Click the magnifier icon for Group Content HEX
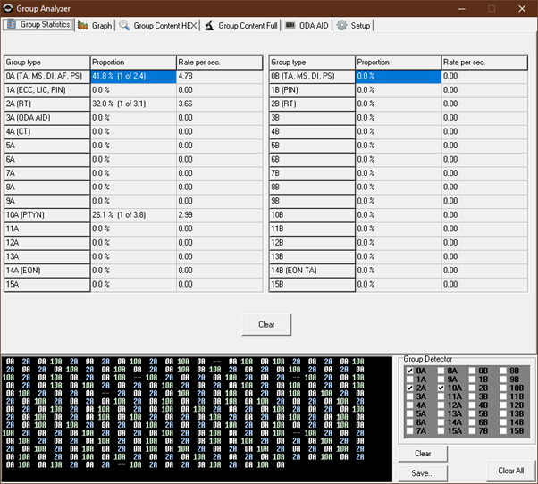 pos(124,25)
